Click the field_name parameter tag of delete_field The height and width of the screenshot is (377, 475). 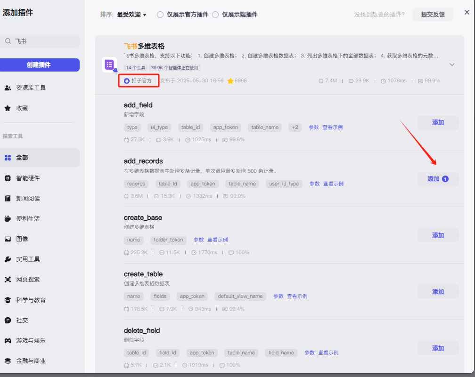tap(281, 353)
